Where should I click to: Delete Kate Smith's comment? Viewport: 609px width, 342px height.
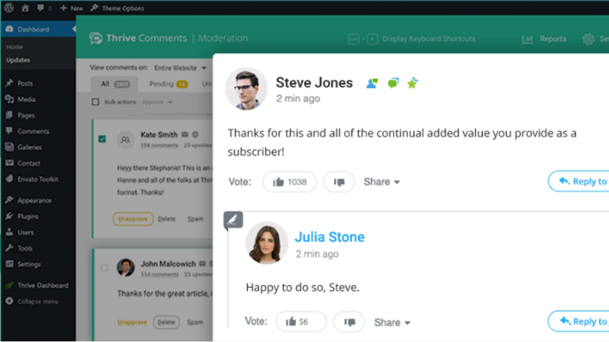167,219
